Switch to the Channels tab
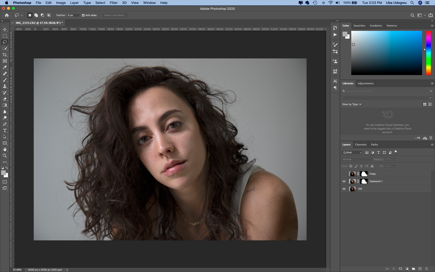The width and height of the screenshot is (435, 272). point(360,144)
